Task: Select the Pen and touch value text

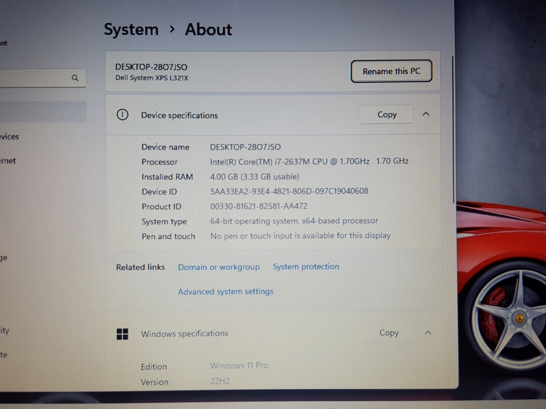Action: coord(300,236)
